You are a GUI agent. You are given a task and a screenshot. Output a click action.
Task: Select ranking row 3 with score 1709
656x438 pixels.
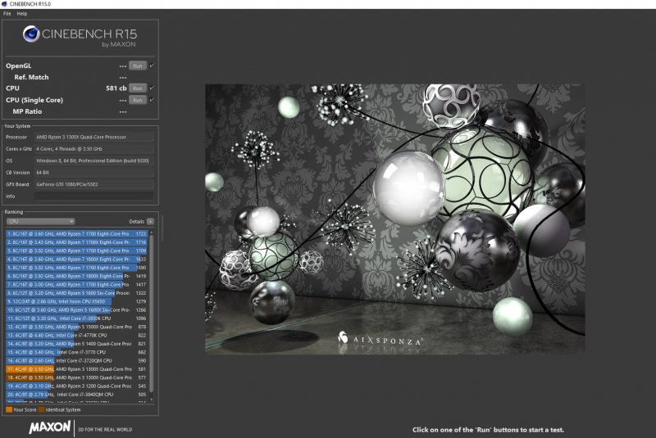(76, 251)
